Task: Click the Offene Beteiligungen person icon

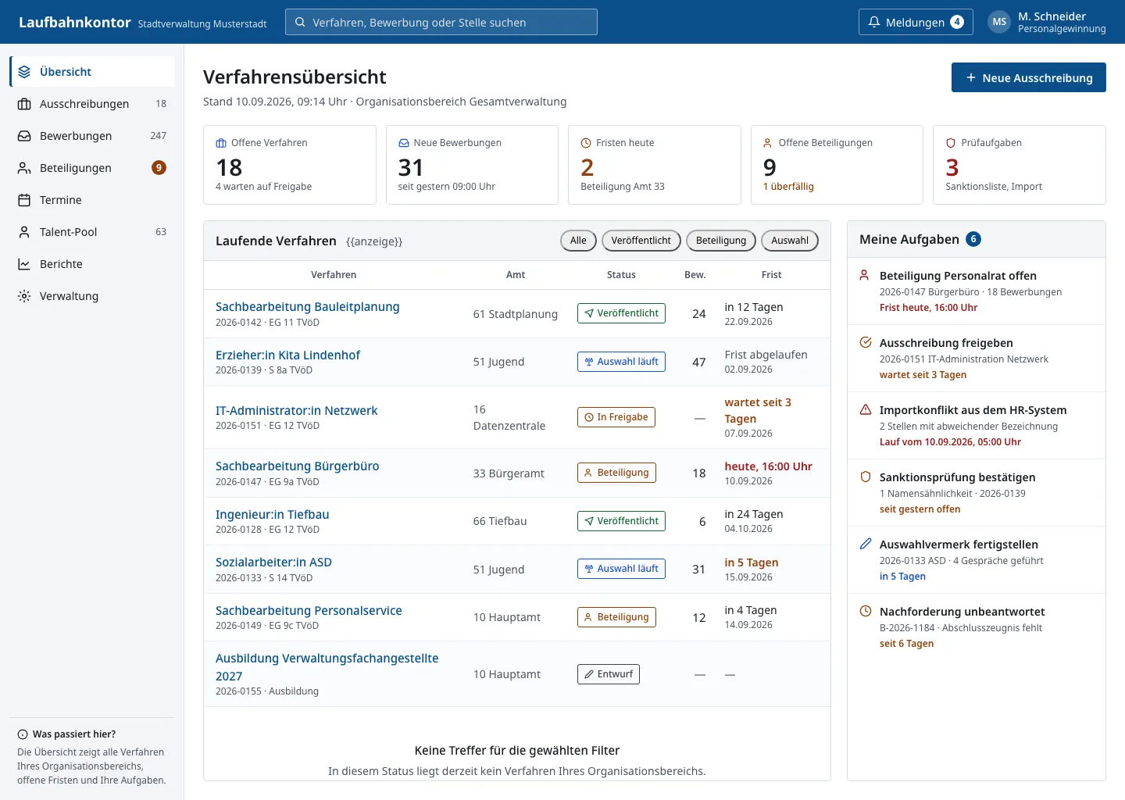Action: click(768, 143)
